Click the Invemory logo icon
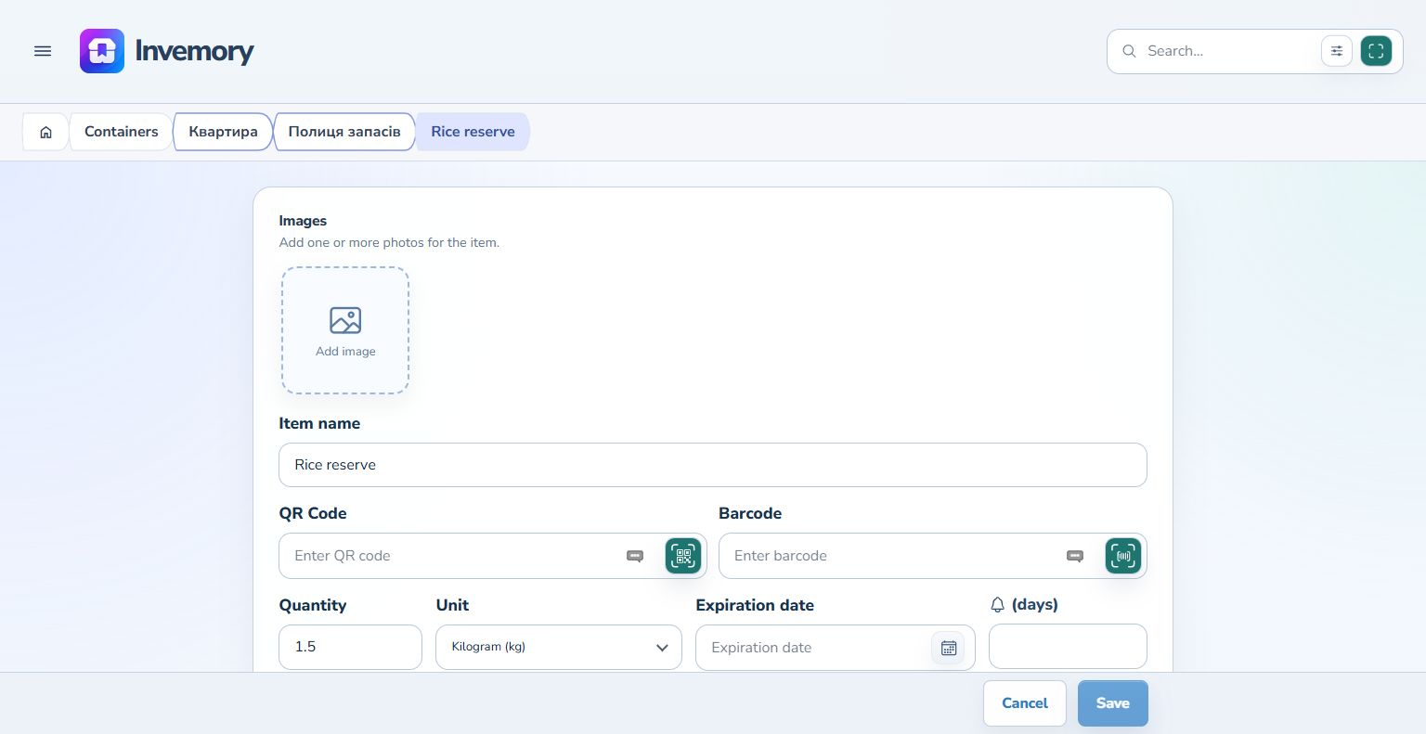Image resolution: width=1426 pixels, height=734 pixels. (x=102, y=51)
